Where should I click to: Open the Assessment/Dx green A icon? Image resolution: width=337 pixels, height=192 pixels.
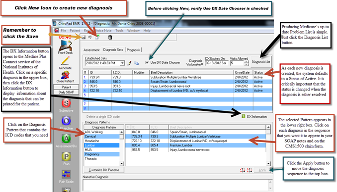[66, 139]
